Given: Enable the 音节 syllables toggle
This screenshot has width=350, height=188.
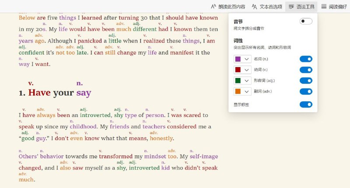Looking at the screenshot, I should pos(306,21).
